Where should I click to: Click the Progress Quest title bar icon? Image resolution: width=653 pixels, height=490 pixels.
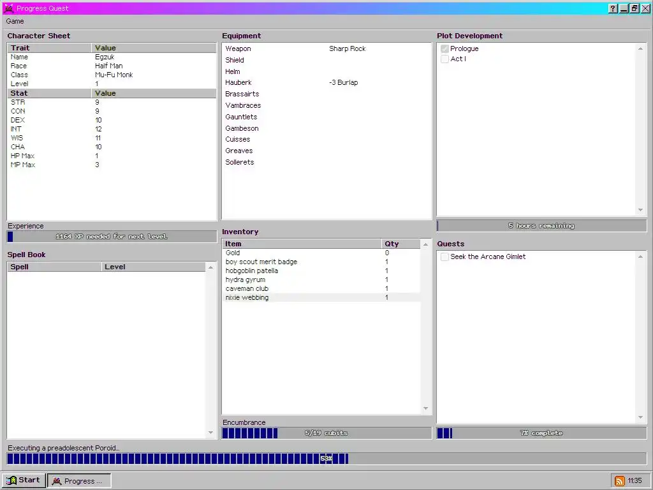[8, 8]
